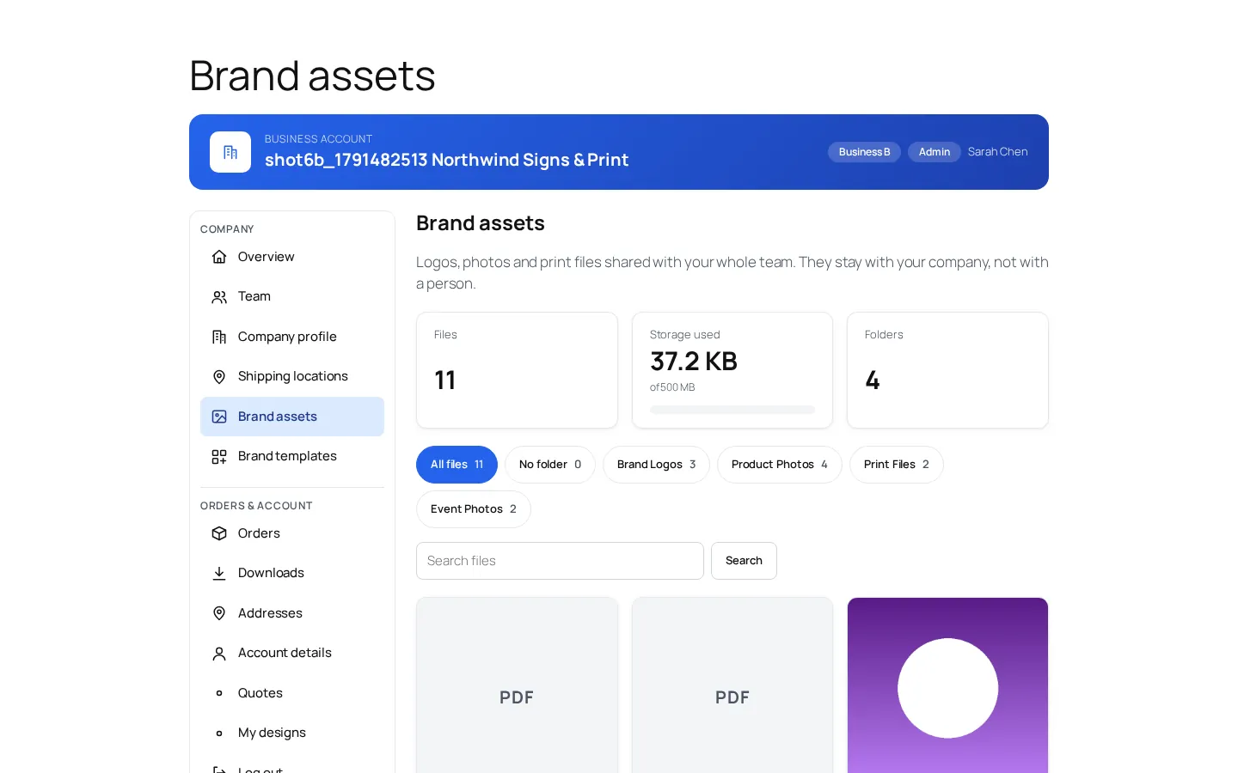Select Brand templates in sidebar

(292, 456)
